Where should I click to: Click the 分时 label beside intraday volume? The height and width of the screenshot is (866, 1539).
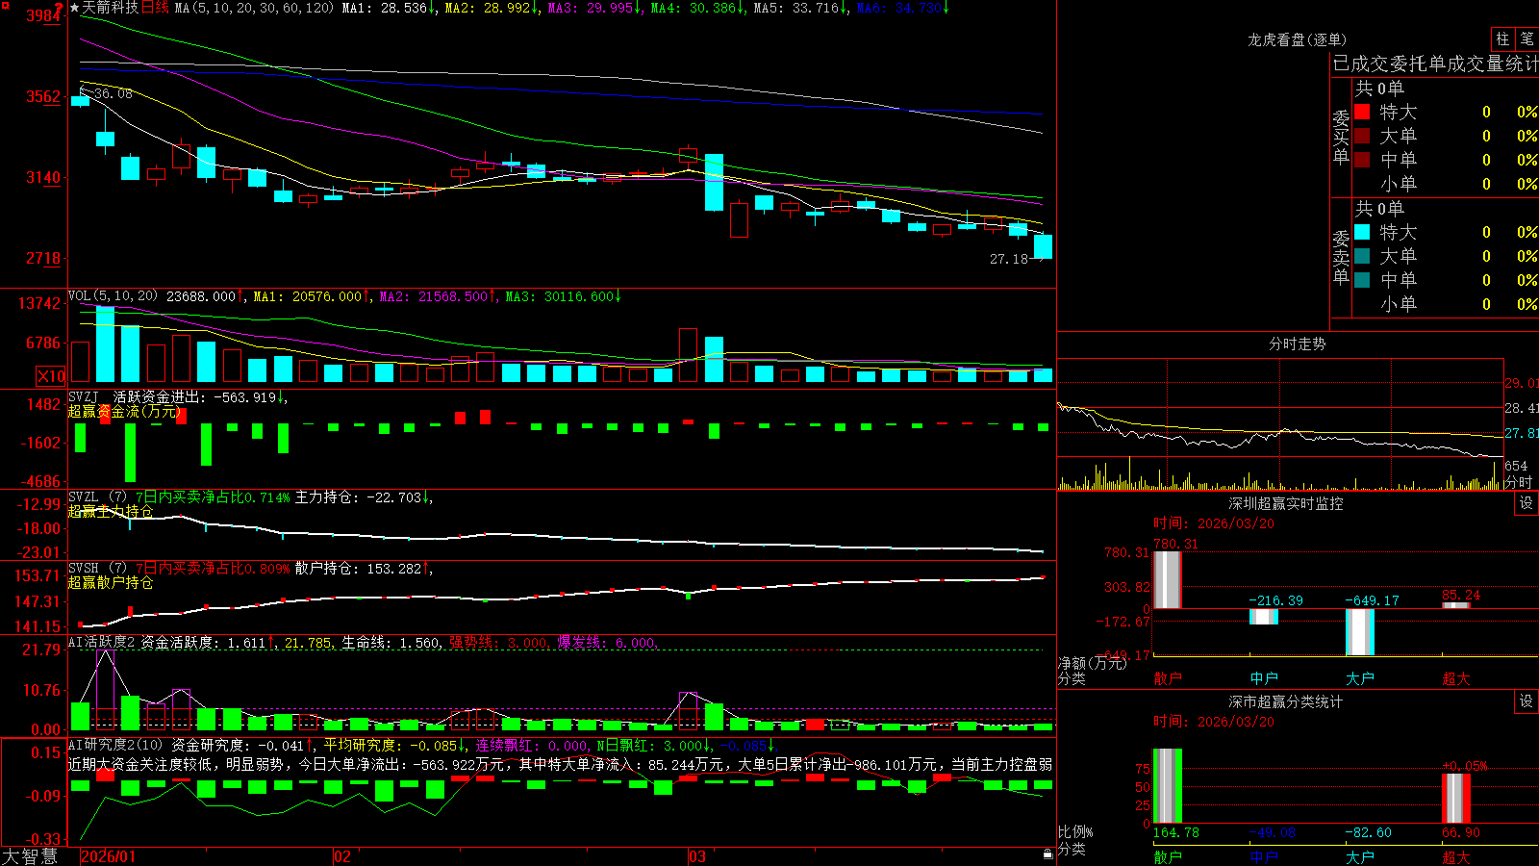coord(1518,482)
